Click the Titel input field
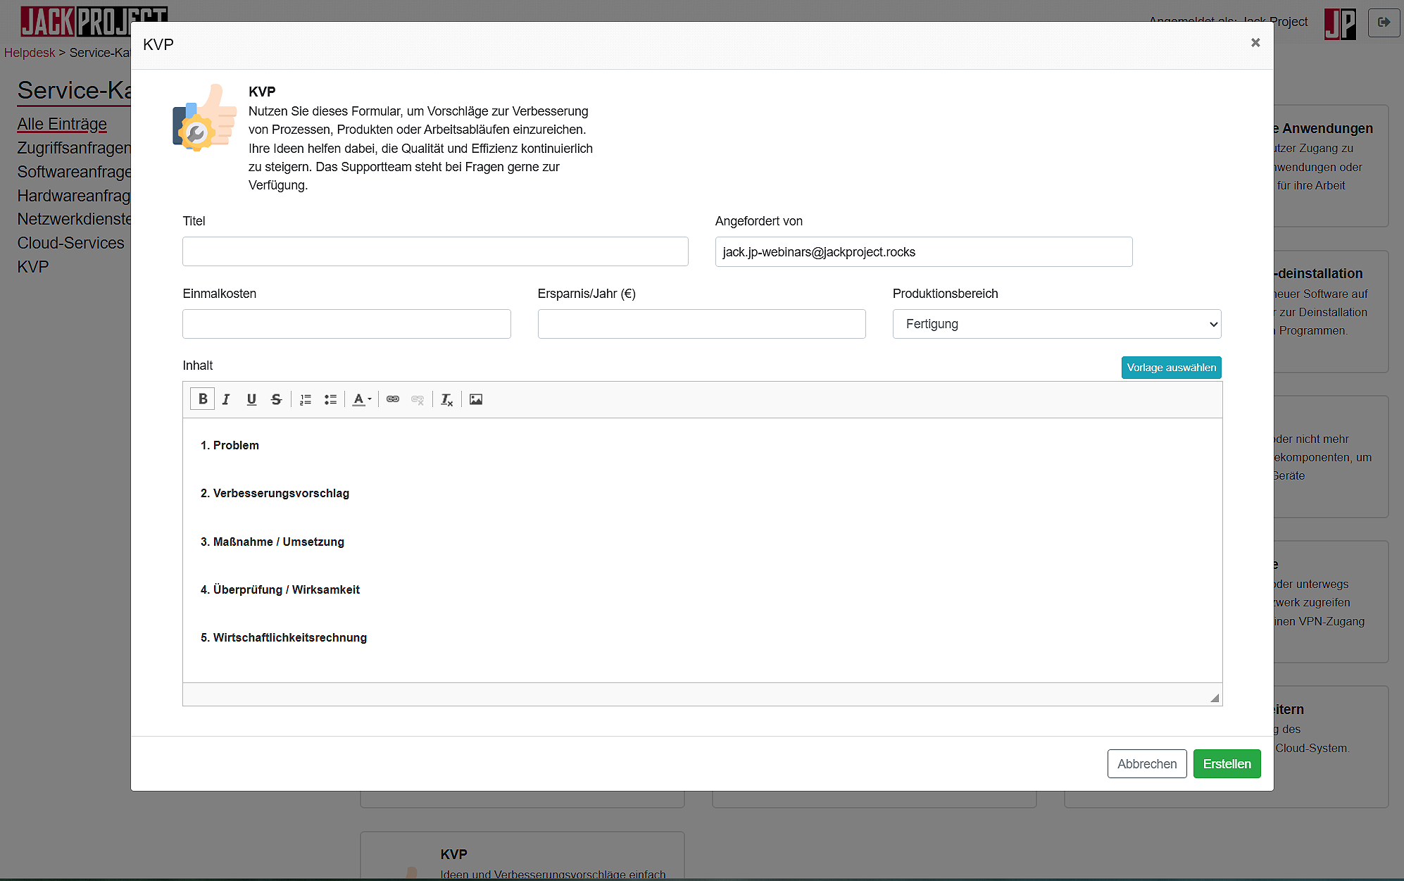This screenshot has height=881, width=1404. (x=435, y=251)
